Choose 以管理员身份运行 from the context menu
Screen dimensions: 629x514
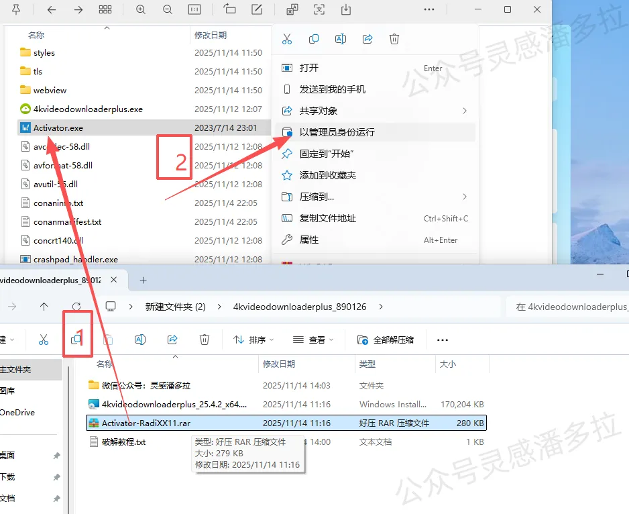[x=375, y=132]
